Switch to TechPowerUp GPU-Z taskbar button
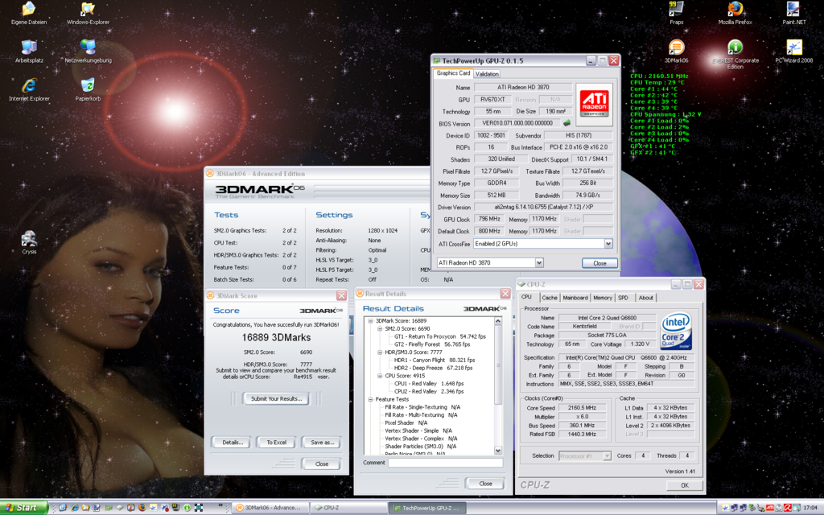The image size is (824, 515). pos(427,509)
